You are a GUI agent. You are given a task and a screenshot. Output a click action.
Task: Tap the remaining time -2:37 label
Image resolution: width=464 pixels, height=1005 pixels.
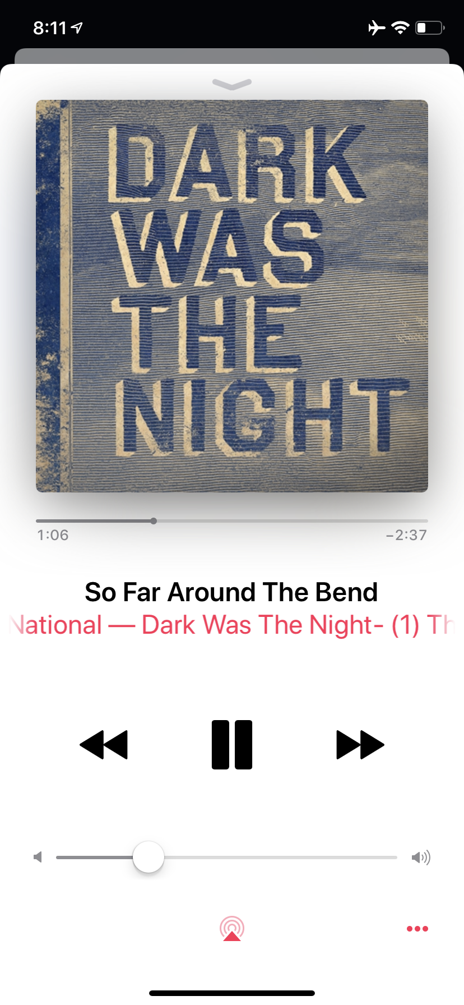click(406, 535)
